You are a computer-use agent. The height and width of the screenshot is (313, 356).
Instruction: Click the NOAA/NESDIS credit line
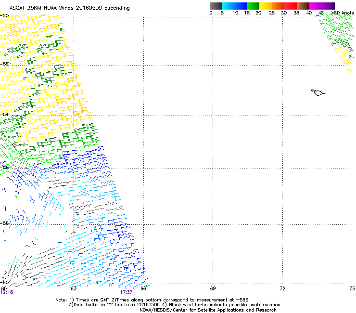coord(208,310)
